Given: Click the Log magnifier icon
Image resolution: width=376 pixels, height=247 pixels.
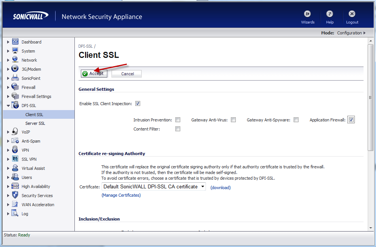Looking at the screenshot, I should 15,213.
